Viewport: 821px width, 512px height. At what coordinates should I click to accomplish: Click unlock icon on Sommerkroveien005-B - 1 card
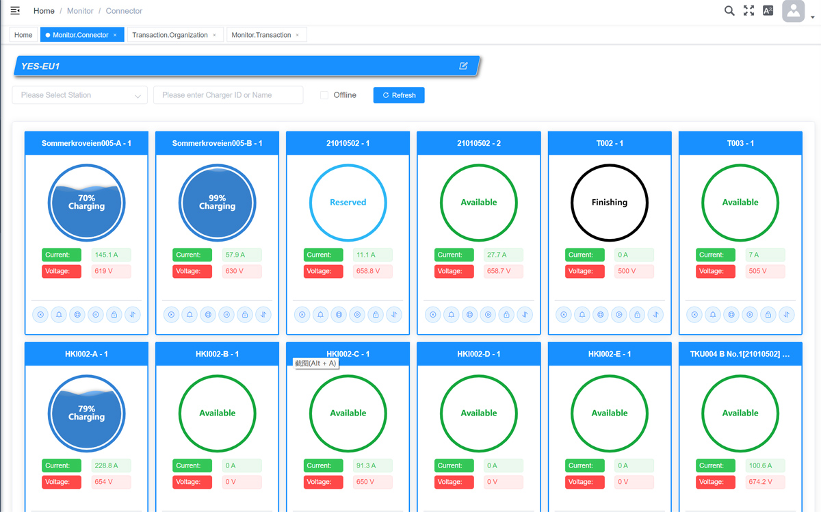(x=245, y=315)
